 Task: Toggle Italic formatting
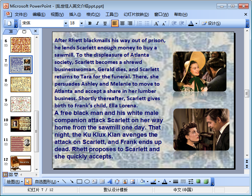[97, 23]
